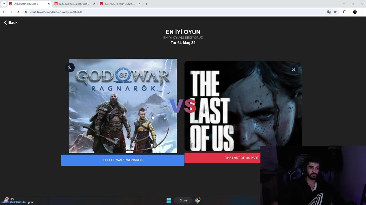
Task: Select The Last of Us cover image
Action: tap(243, 106)
